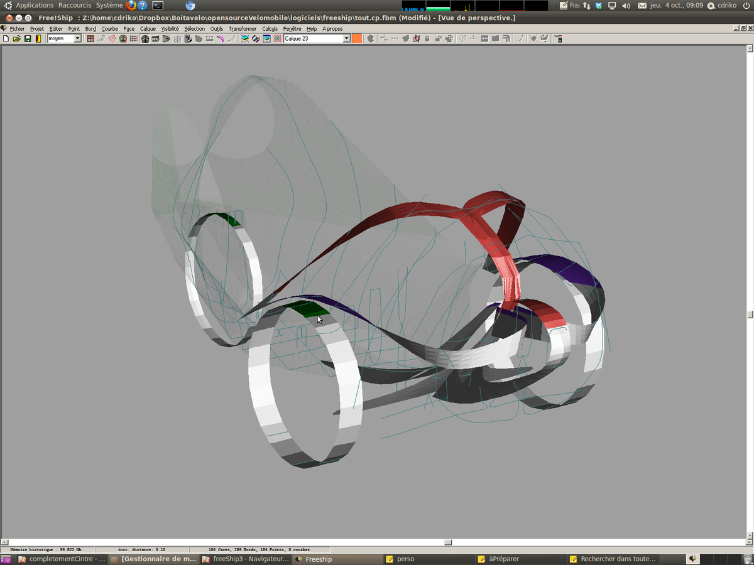
Task: Toggle the control net display icon
Action: tap(90, 39)
